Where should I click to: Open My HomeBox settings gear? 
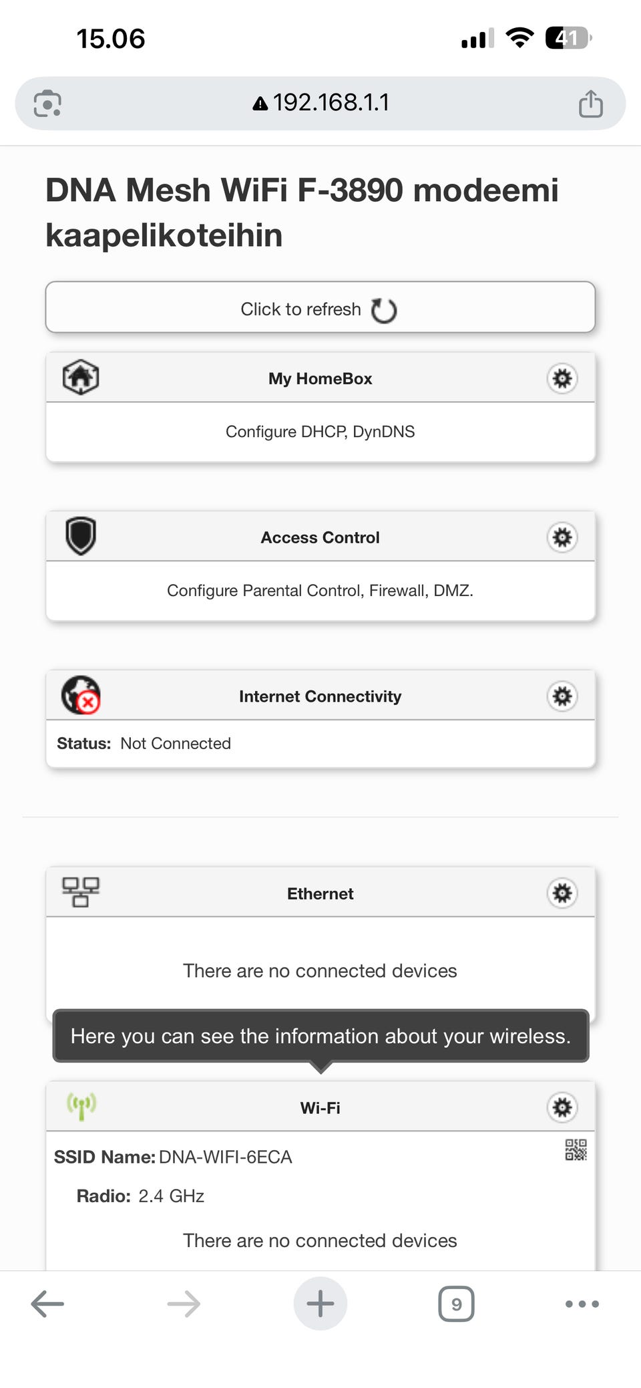coord(562,378)
